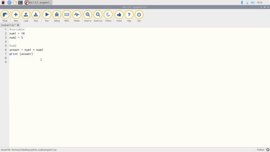Open Bluetooth tray menu
Image resolution: width=270 pixels, height=152 pixels.
242,3
